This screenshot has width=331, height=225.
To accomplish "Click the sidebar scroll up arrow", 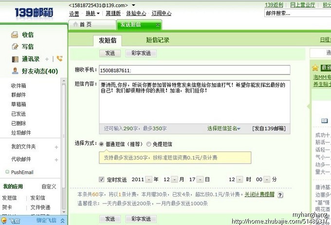I will (64, 81).
